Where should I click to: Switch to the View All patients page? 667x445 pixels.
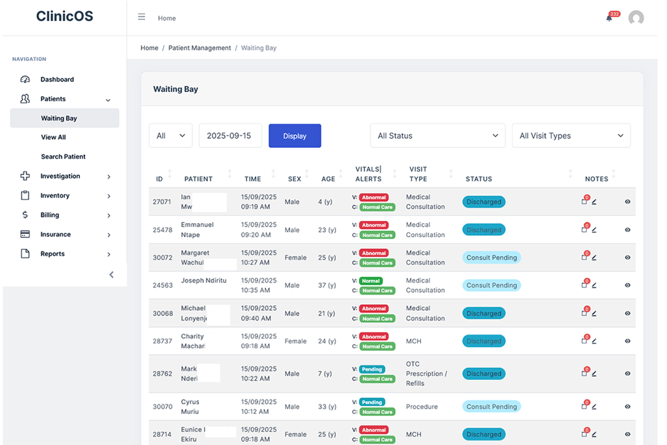point(54,137)
